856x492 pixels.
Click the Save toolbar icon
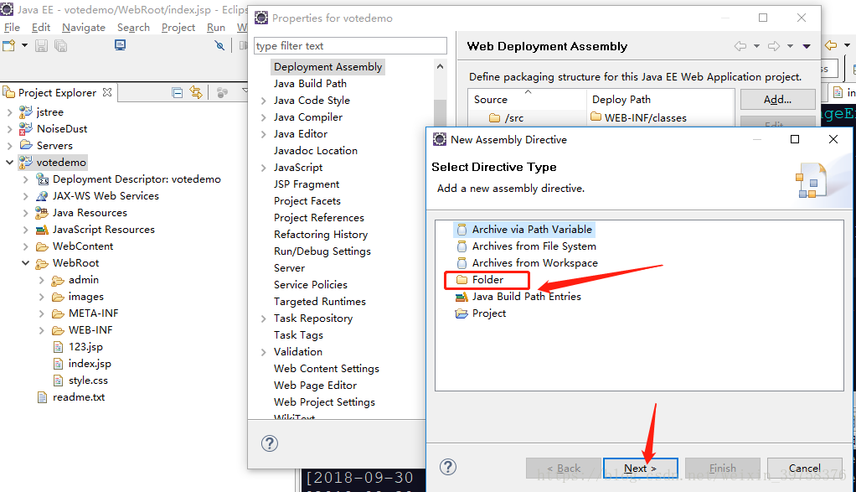tap(42, 46)
